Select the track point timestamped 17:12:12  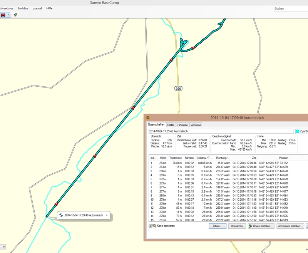pos(219,220)
